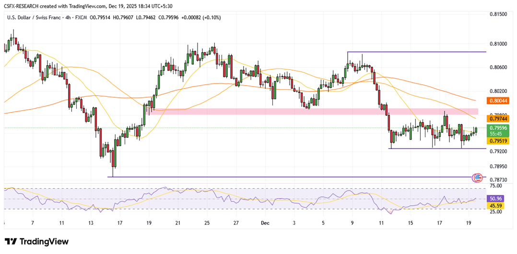Select the upper purple horizontal line near 0.8085
This screenshot has height=254, width=517.
(x=416, y=52)
